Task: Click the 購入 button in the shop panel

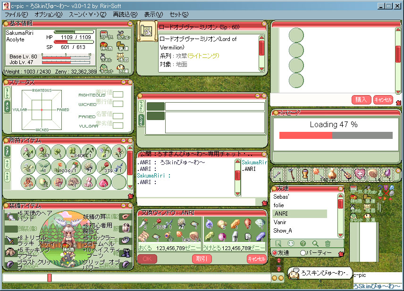Action: point(361,99)
